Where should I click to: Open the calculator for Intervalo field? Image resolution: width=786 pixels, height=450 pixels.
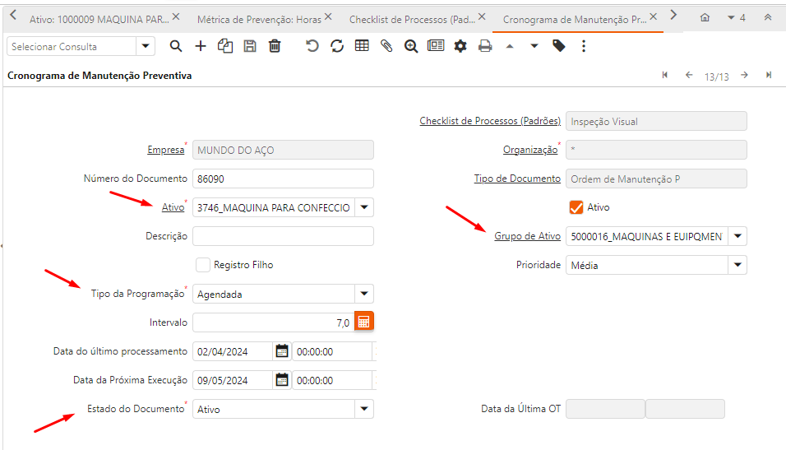pos(364,322)
